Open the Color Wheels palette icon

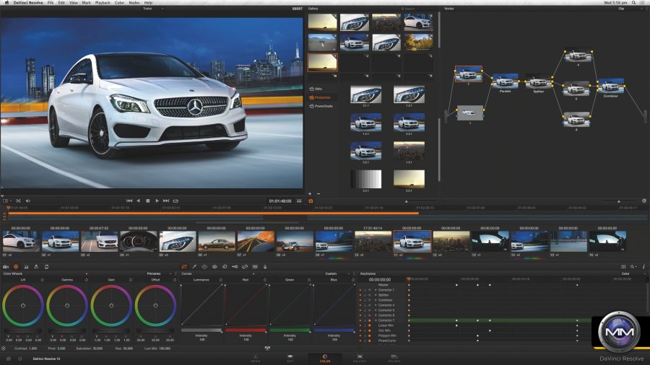tap(16, 267)
